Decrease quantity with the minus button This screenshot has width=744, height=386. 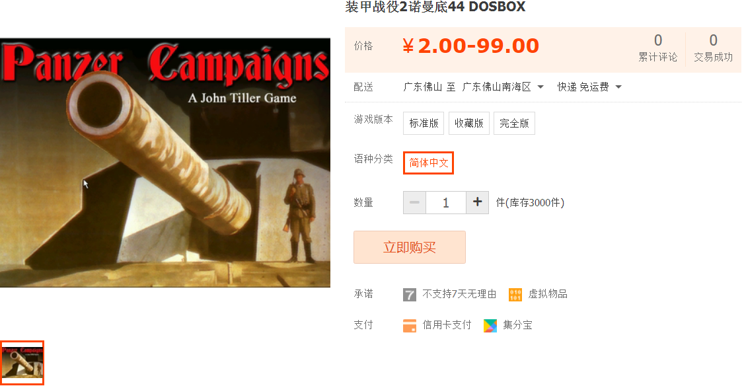pos(415,203)
